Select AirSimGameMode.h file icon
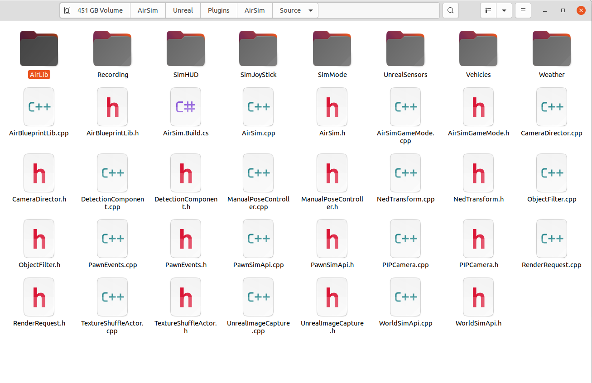Viewport: 592px width, 383px height. 478,107
